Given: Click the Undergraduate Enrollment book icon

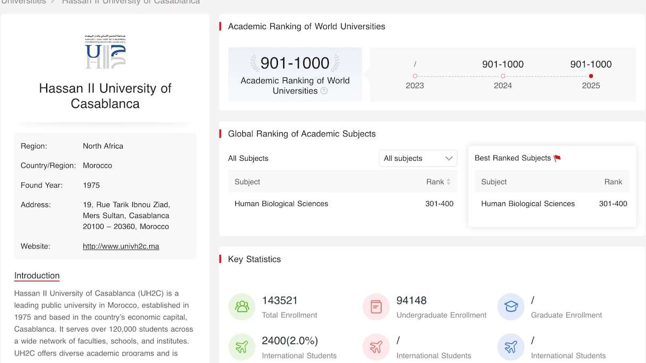Looking at the screenshot, I should (376, 307).
